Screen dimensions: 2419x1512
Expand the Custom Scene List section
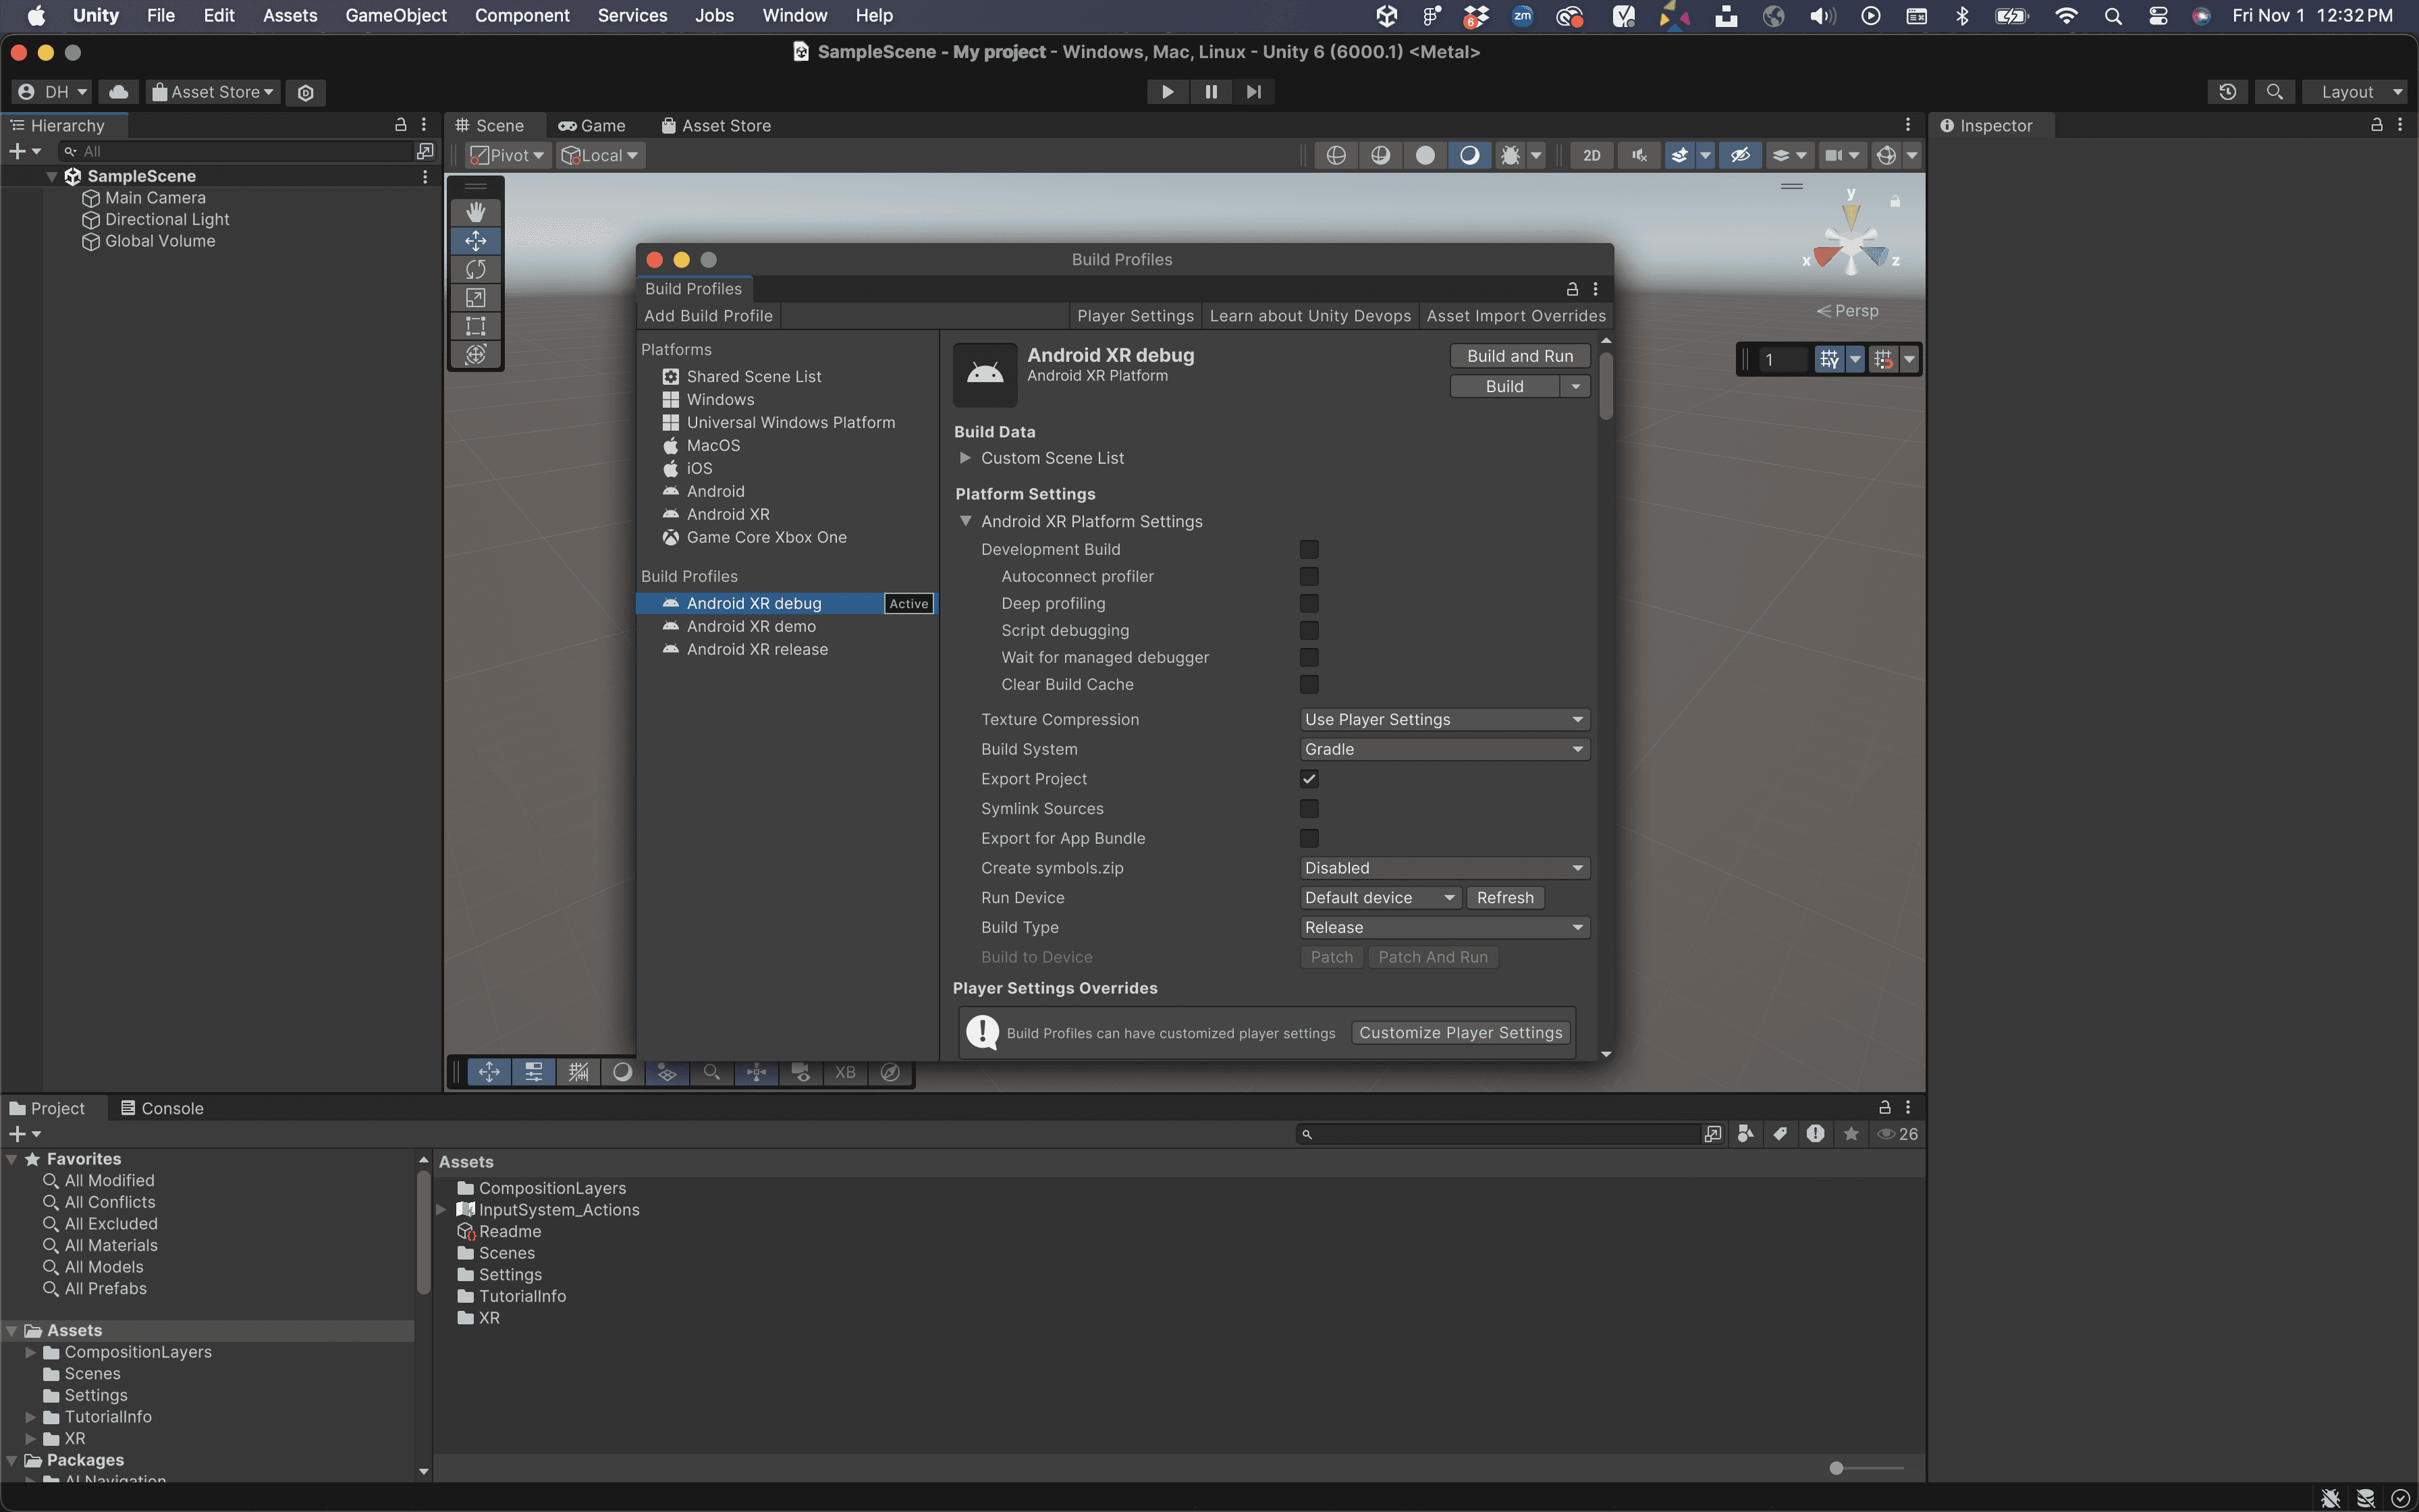pyautogui.click(x=966, y=458)
